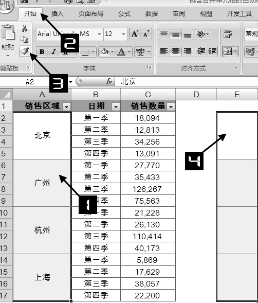The height and width of the screenshot is (303, 258).
Task: Select cell with value 126,267
Action: click(x=148, y=189)
